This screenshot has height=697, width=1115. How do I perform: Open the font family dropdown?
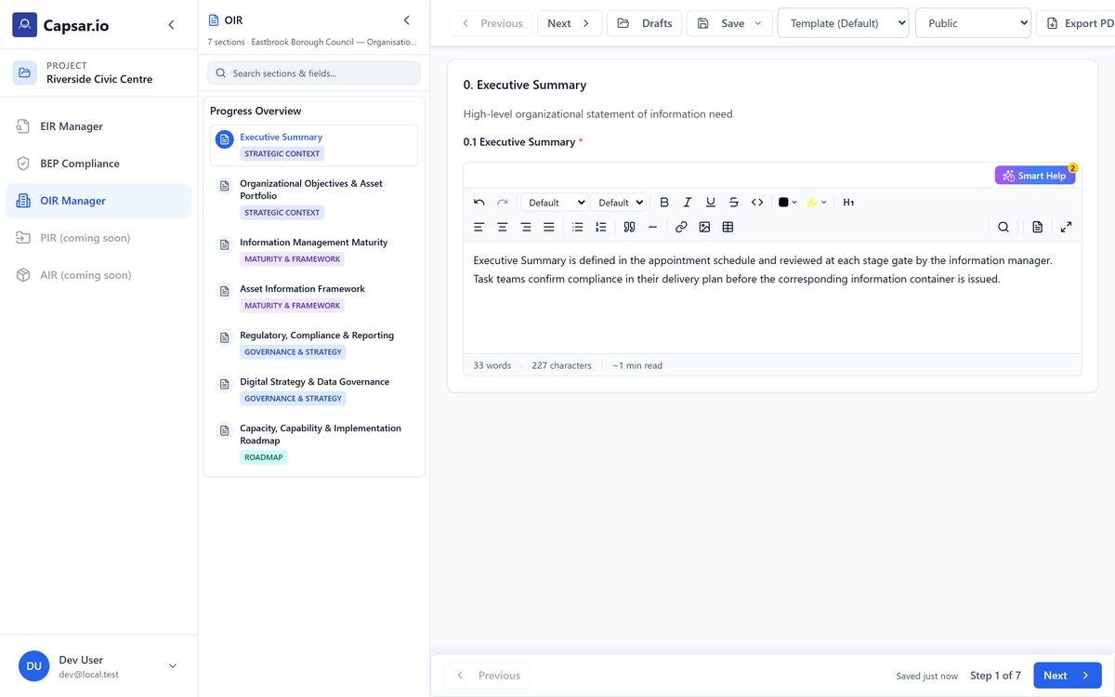click(x=554, y=203)
